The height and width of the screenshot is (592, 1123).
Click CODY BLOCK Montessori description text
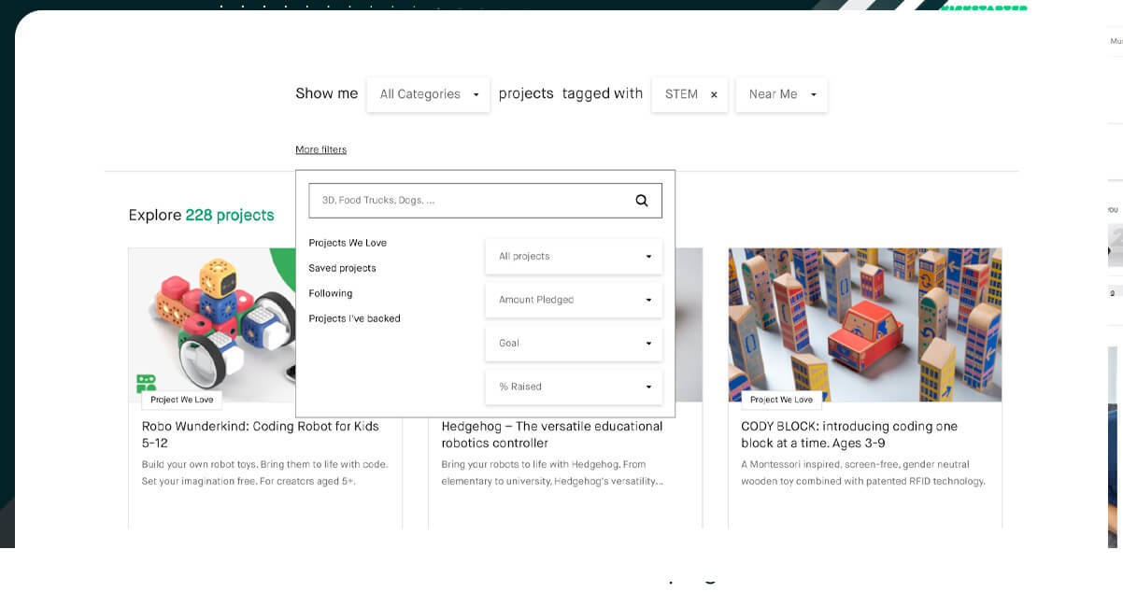(863, 472)
